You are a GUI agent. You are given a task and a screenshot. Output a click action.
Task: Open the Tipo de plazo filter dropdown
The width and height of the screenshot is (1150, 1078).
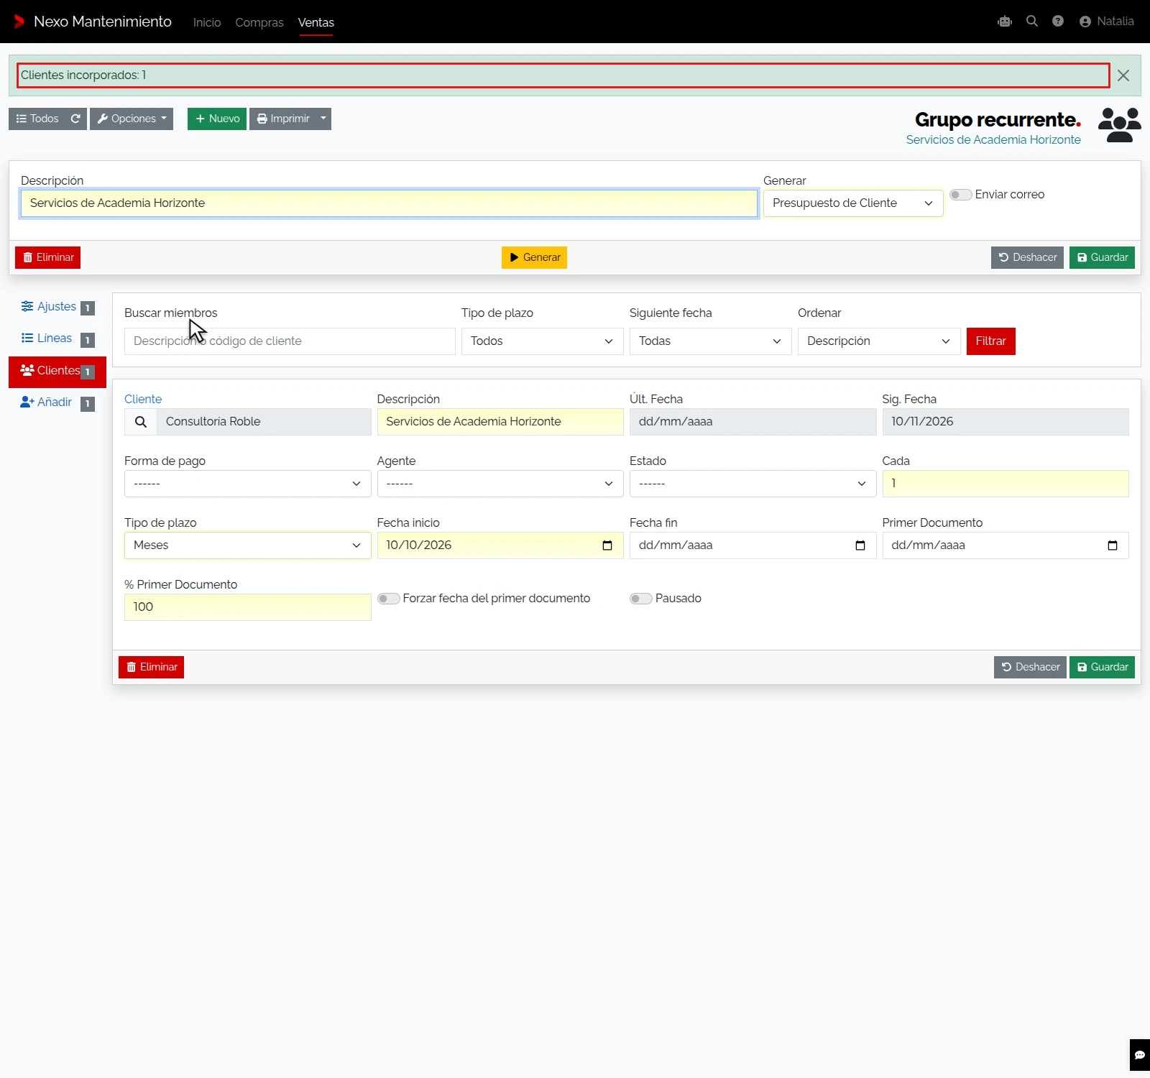pyautogui.click(x=543, y=341)
